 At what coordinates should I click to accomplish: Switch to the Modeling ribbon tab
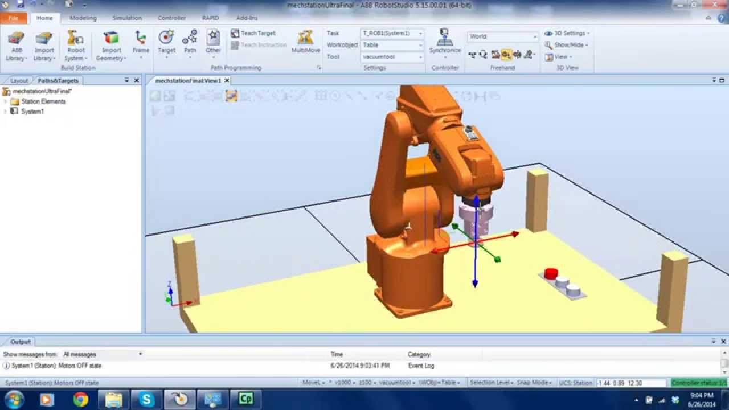pyautogui.click(x=83, y=18)
